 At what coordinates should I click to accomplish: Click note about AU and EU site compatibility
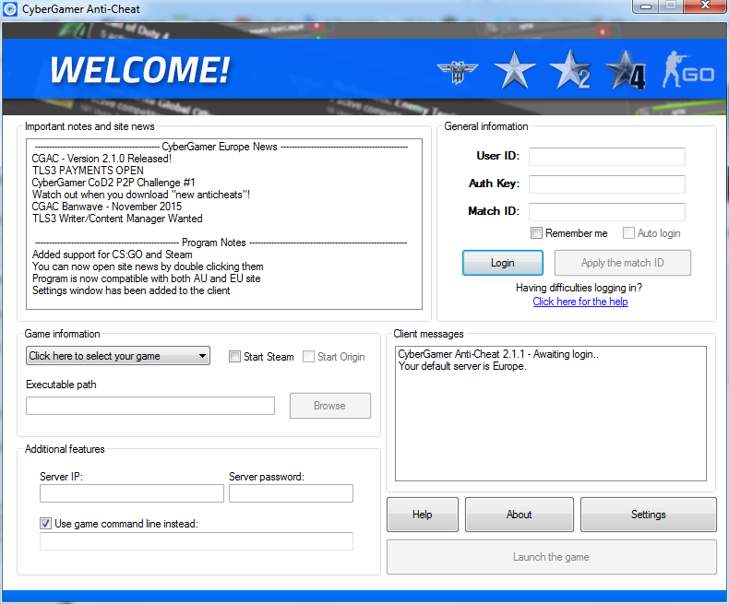pos(147,278)
